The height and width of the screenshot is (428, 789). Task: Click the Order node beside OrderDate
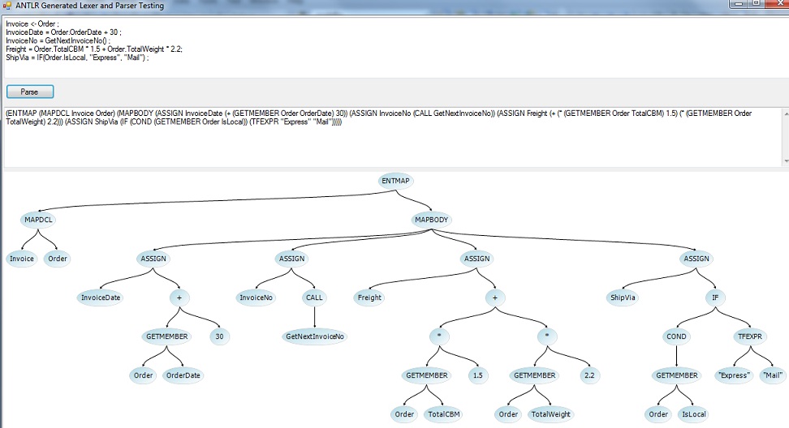coord(144,375)
